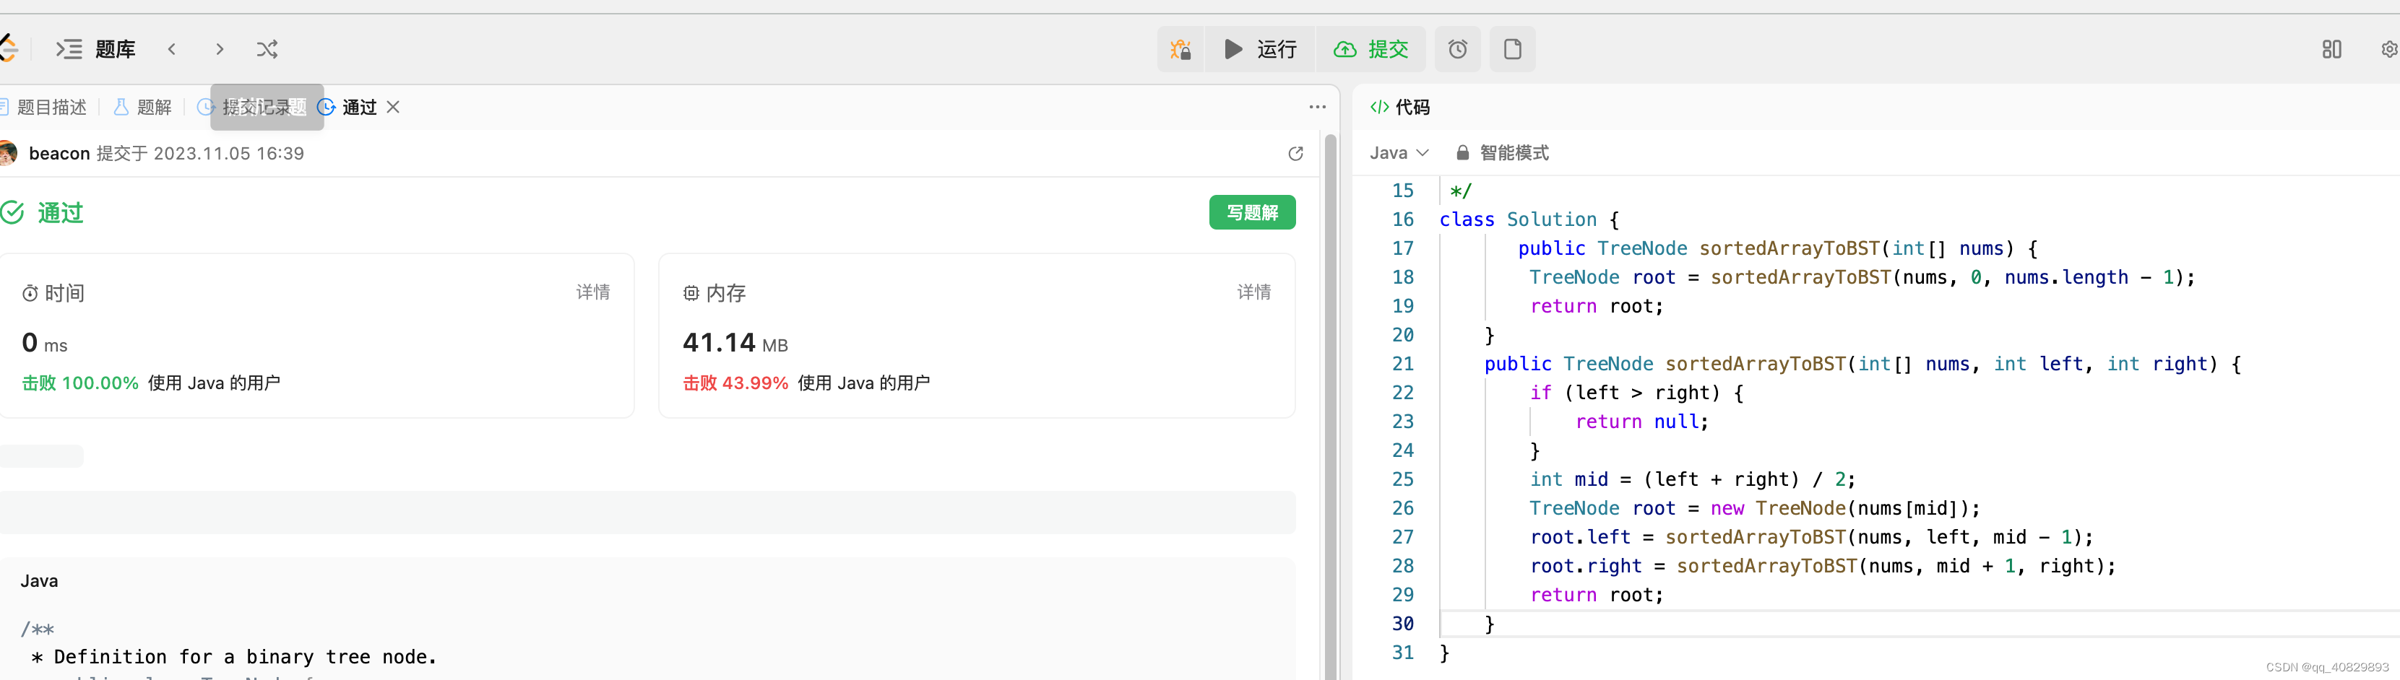Click 击败 100.00% text
This screenshot has width=2400, height=680.
click(80, 383)
